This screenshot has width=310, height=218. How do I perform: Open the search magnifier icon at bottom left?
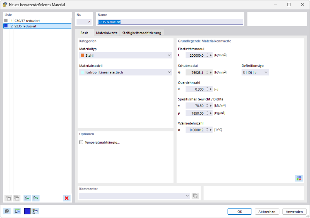[7, 211]
